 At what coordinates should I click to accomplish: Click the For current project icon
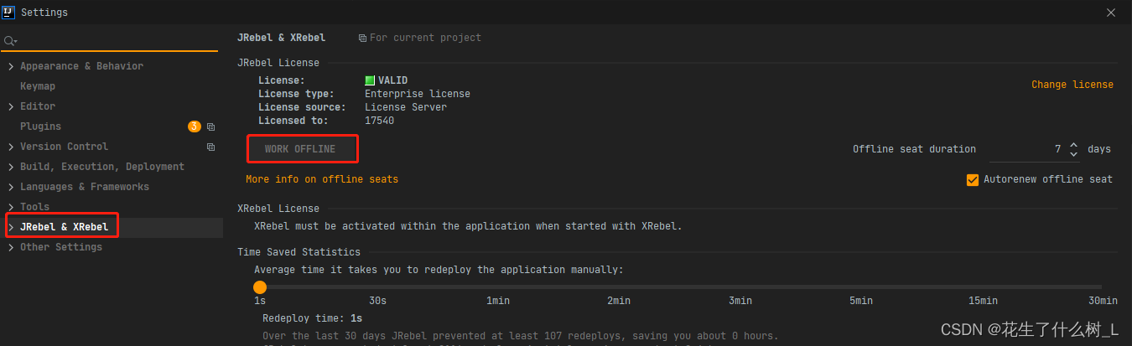[362, 38]
